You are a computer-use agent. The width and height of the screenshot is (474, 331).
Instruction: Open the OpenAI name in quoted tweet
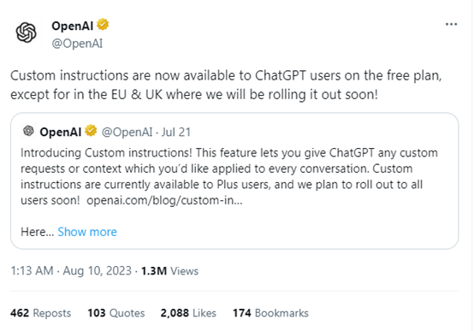click(x=61, y=132)
